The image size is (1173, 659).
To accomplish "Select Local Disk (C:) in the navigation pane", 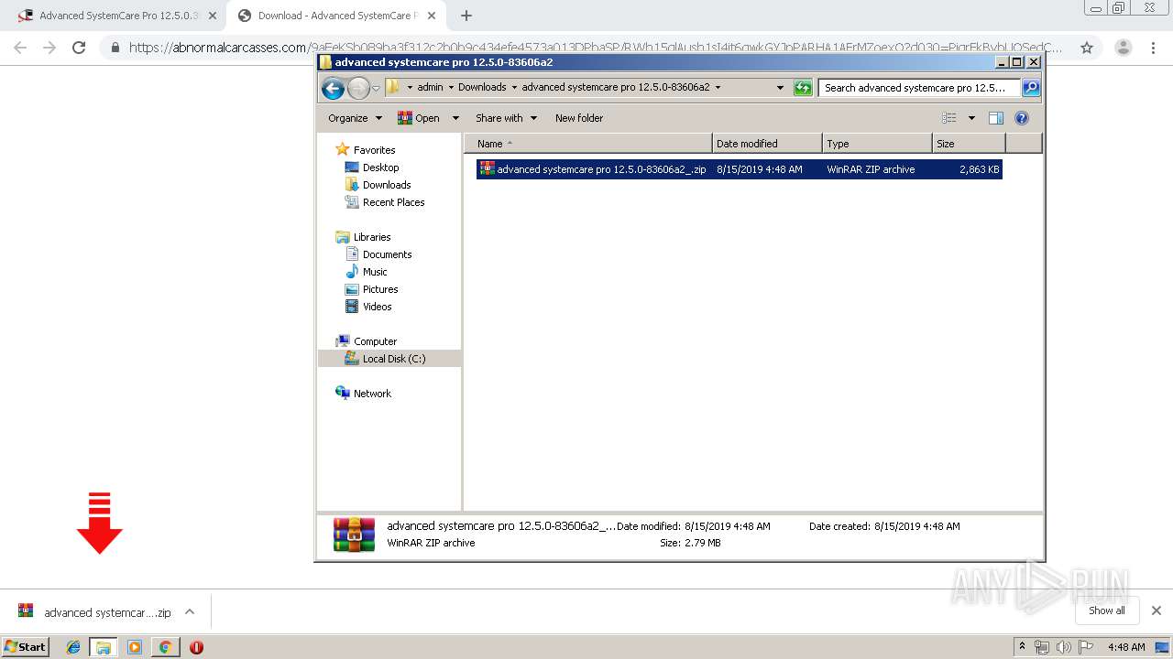I will coord(394,359).
